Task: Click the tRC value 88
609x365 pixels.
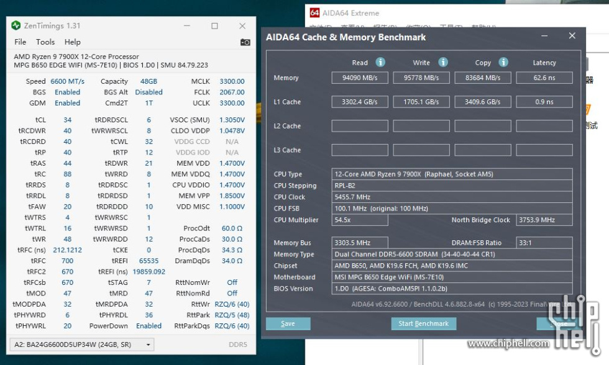Action: click(67, 174)
